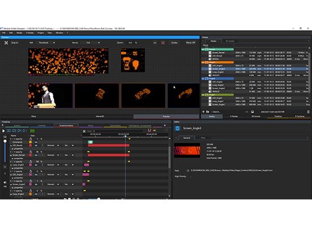Adjust the vertical blue slider beside the track list
This screenshot has width=312, height=226.
[x=5, y=151]
